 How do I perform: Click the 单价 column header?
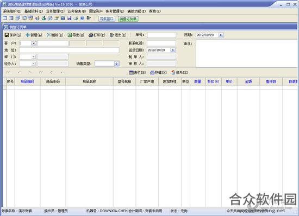click(229, 81)
